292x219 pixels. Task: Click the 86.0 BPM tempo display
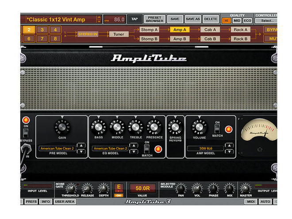pos(115,19)
